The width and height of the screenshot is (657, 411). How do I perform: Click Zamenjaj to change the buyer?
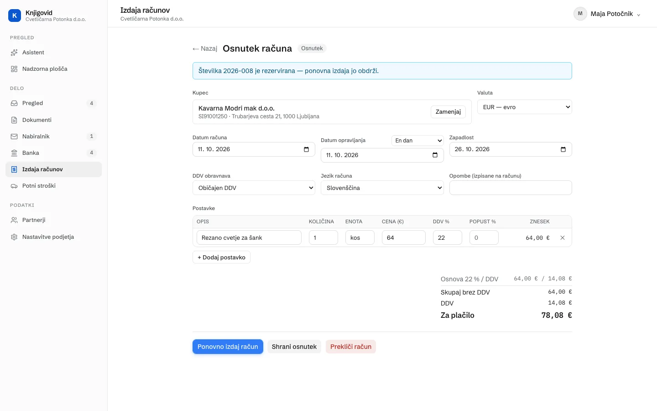(448, 112)
